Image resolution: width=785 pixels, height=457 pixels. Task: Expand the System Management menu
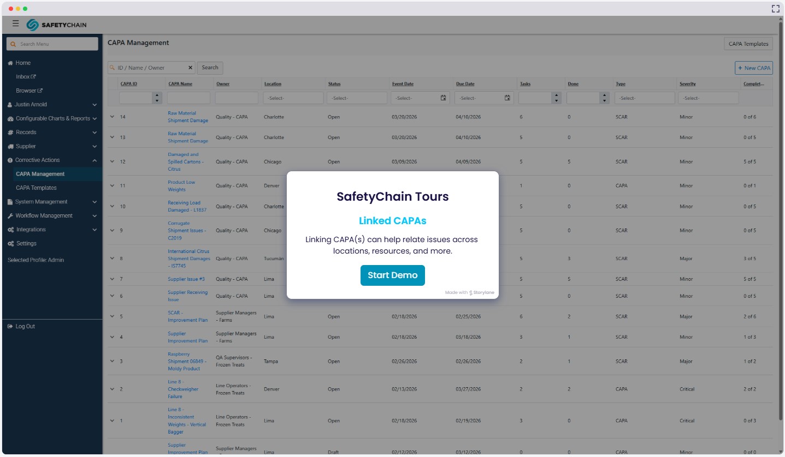tap(95, 202)
